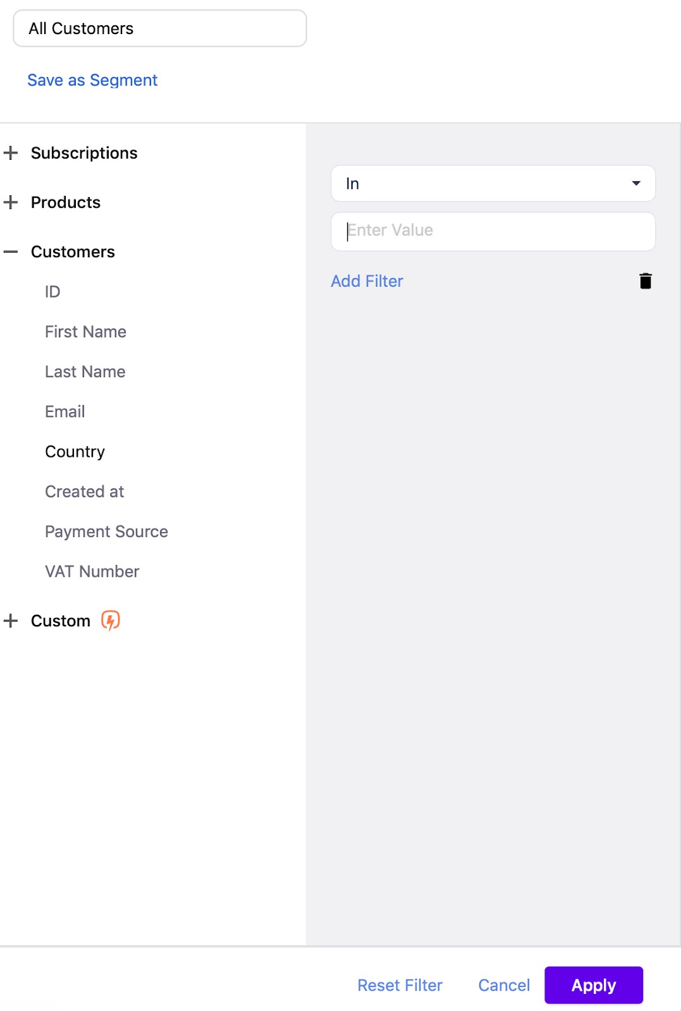Expand the Custom filter group
The width and height of the screenshot is (681, 1011).
pyautogui.click(x=11, y=621)
